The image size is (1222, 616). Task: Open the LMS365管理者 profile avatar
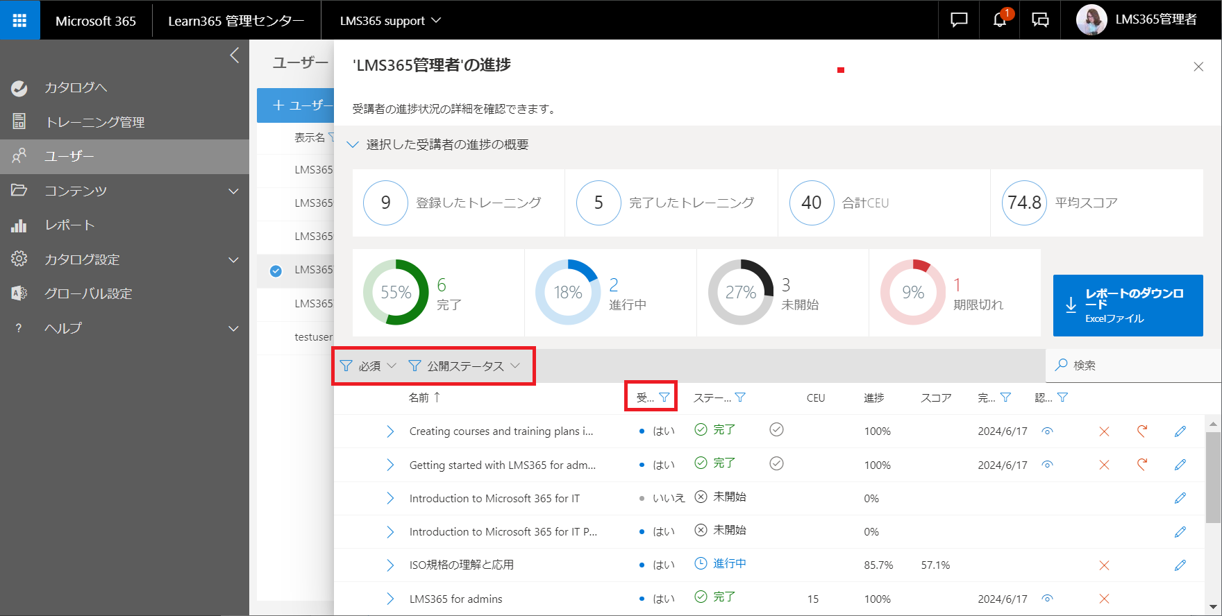[x=1091, y=20]
